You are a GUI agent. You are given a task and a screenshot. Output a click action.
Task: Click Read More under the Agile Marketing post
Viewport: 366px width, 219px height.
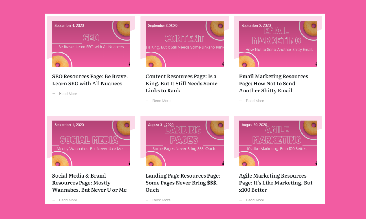click(255, 200)
